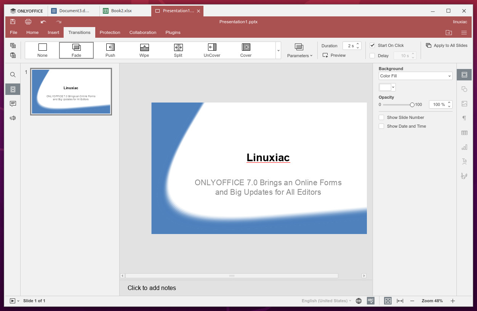
Task: Click the Duration value field
Action: coord(352,46)
